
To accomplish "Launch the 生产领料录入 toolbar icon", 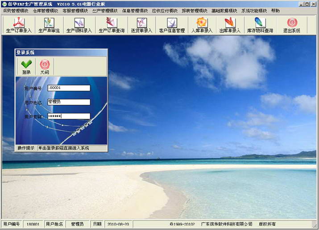I will [79, 25].
